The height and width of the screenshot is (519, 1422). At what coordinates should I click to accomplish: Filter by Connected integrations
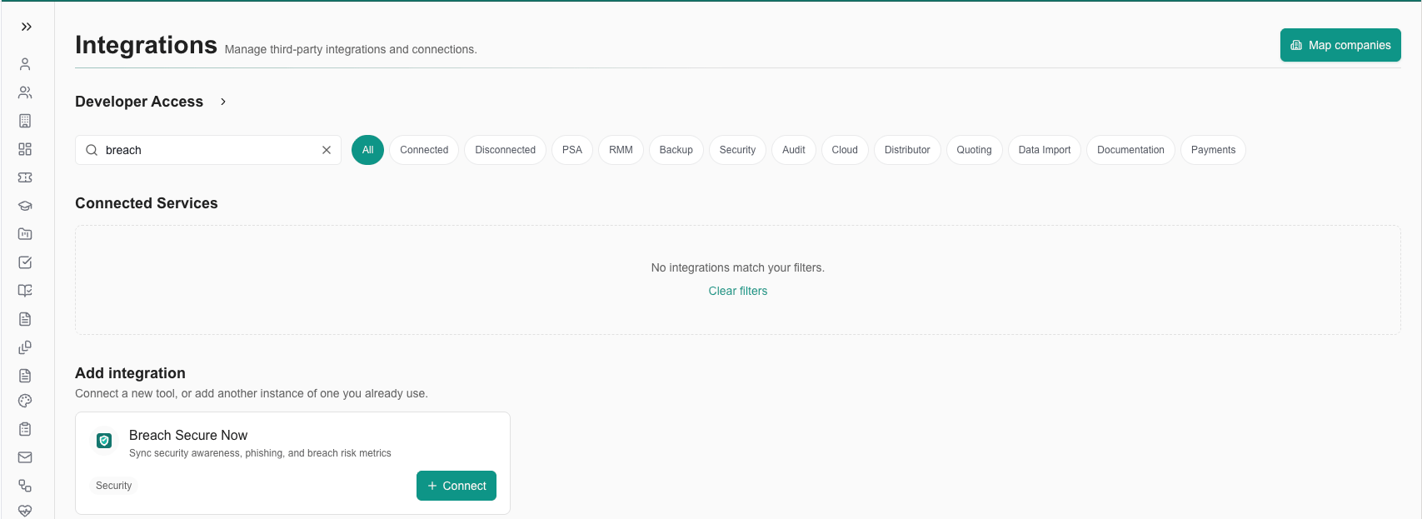pos(424,150)
